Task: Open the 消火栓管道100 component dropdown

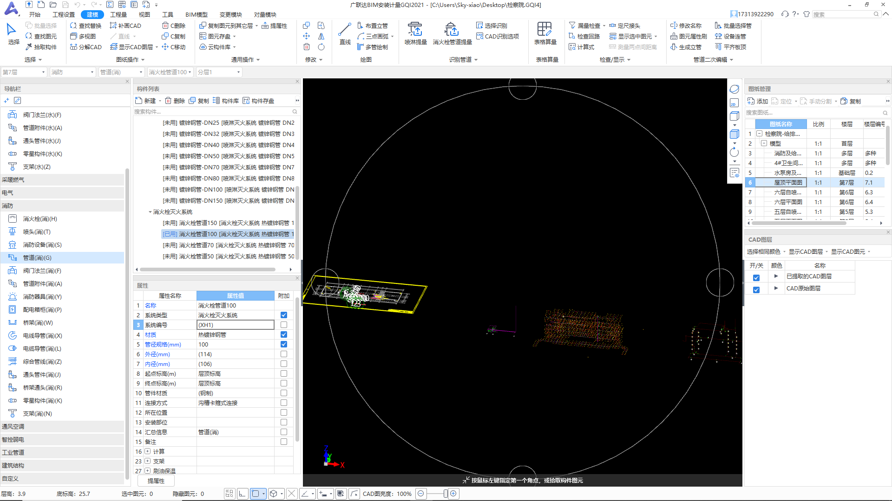Action: 170,72
